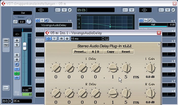This screenshot has width=178, height=105.
Task: Bypass the effect in the plug-in window toolbar
Action: 54,39
